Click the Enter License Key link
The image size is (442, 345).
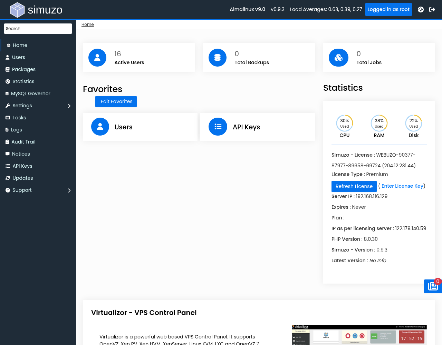(402, 186)
